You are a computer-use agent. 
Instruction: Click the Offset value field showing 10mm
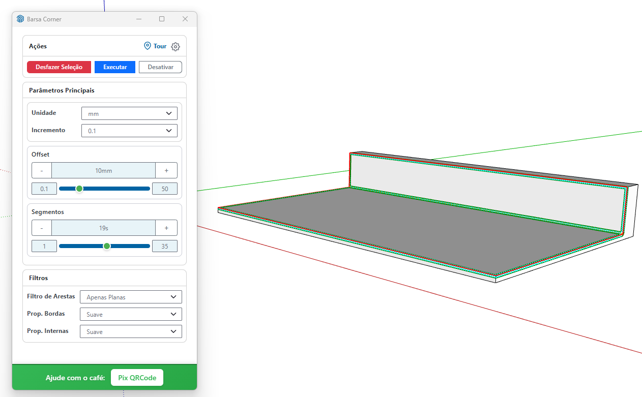pos(103,170)
